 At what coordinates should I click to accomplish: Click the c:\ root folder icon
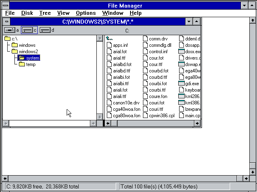[x=7, y=38]
